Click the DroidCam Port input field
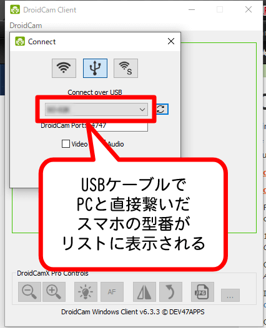 pos(119,126)
